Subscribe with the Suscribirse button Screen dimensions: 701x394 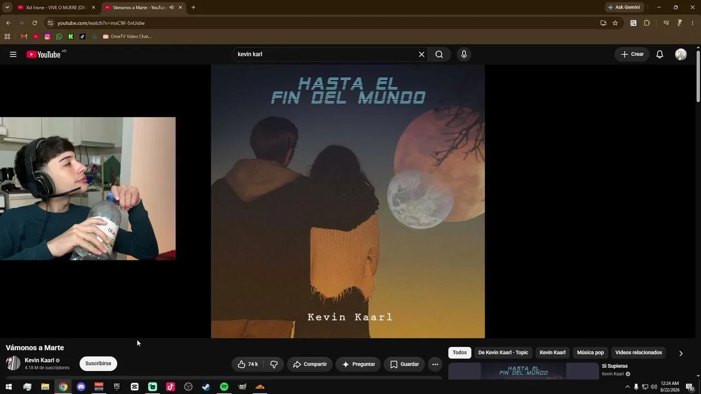[x=98, y=363]
